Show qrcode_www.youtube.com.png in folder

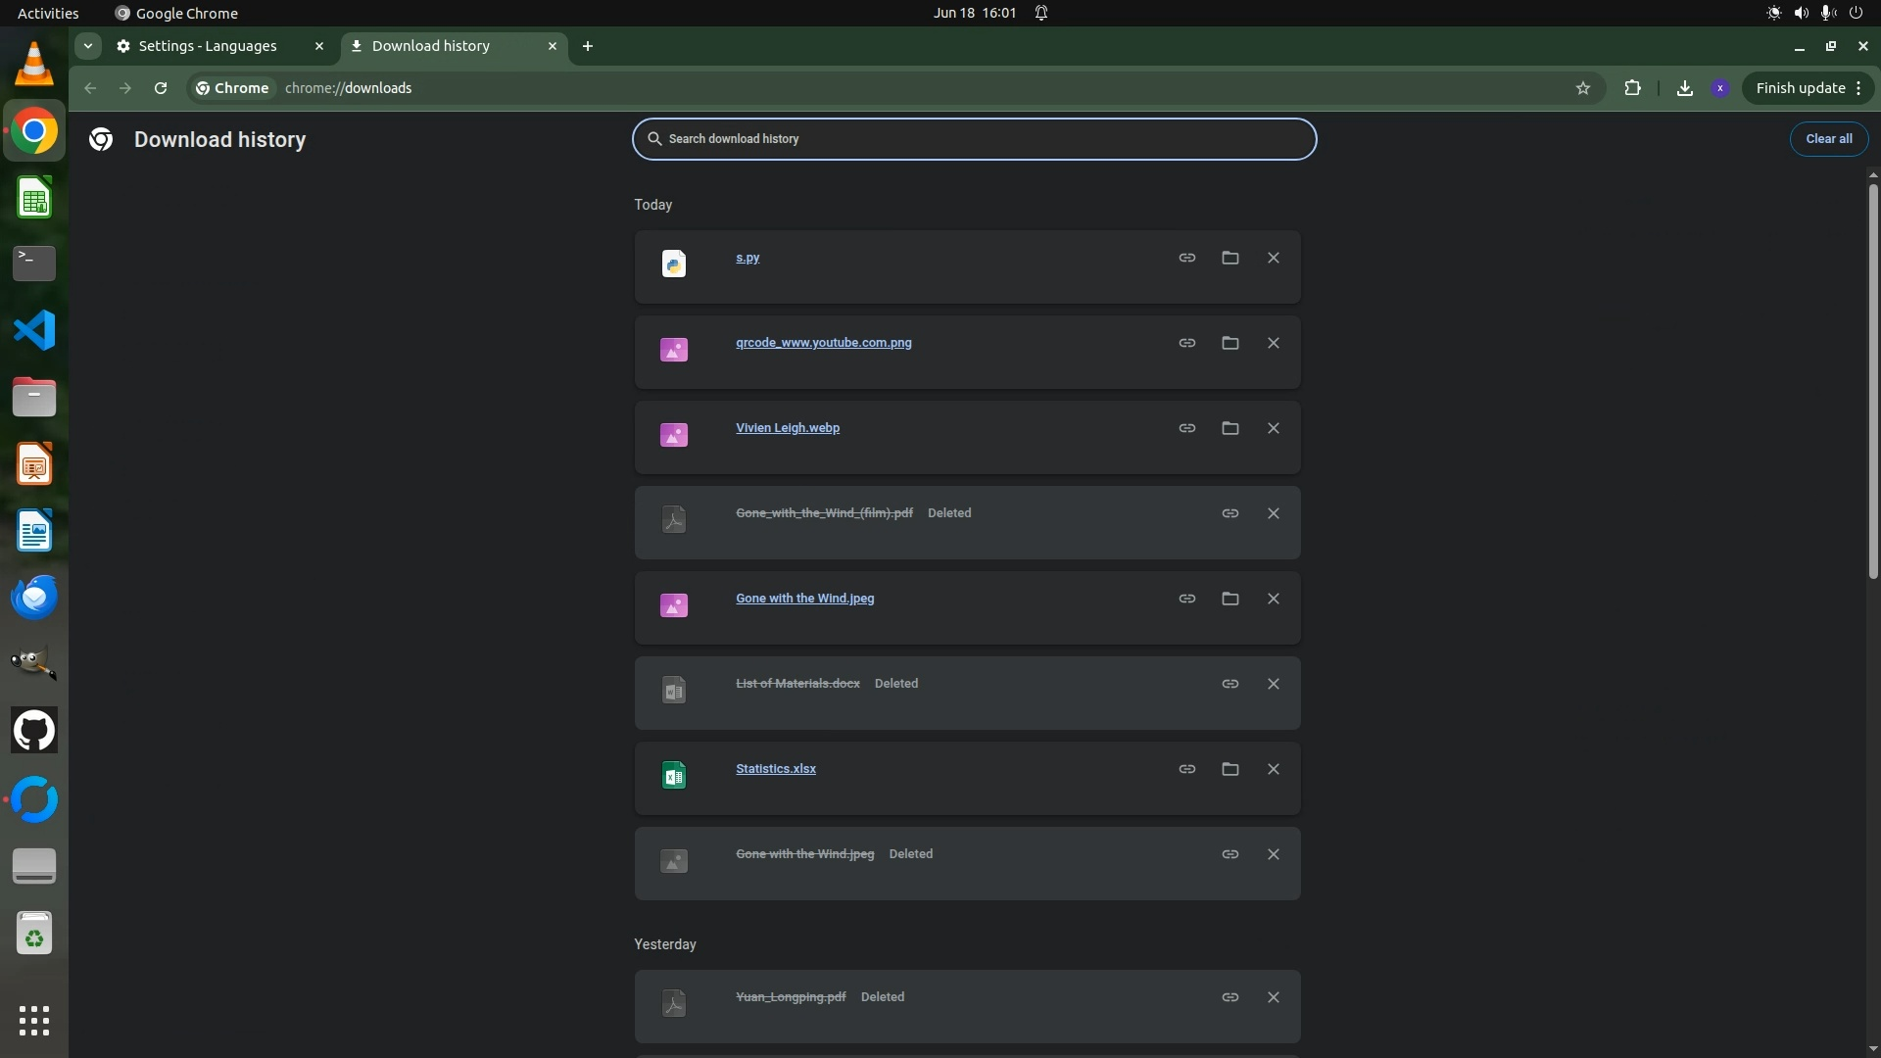(x=1230, y=343)
